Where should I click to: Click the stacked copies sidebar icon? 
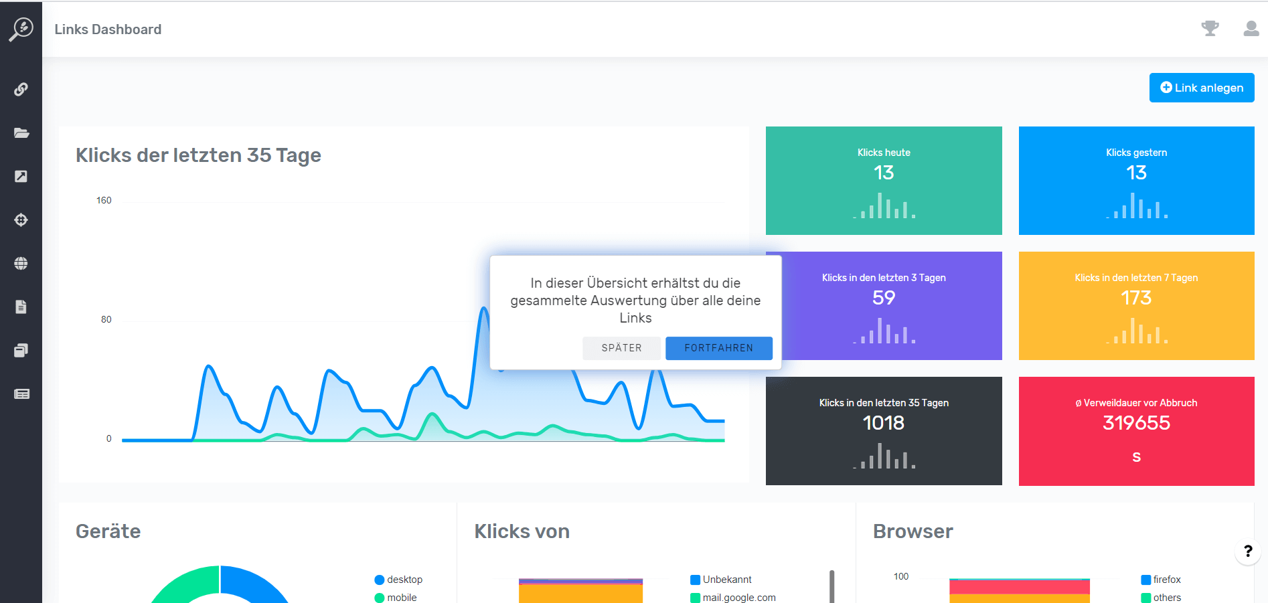click(x=21, y=350)
